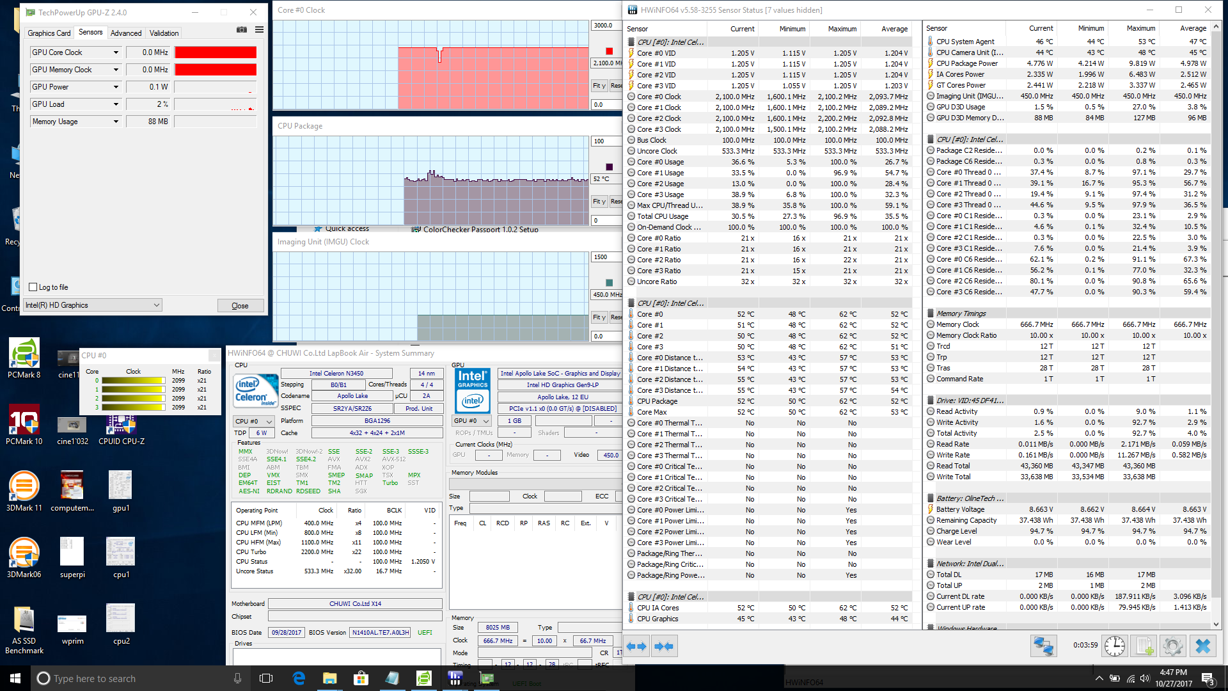Open HWiNFO sensor settings gear
1228x691 pixels.
[x=1172, y=646]
